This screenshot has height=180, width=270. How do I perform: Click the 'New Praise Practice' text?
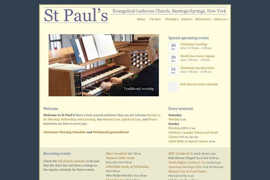pos(119,175)
